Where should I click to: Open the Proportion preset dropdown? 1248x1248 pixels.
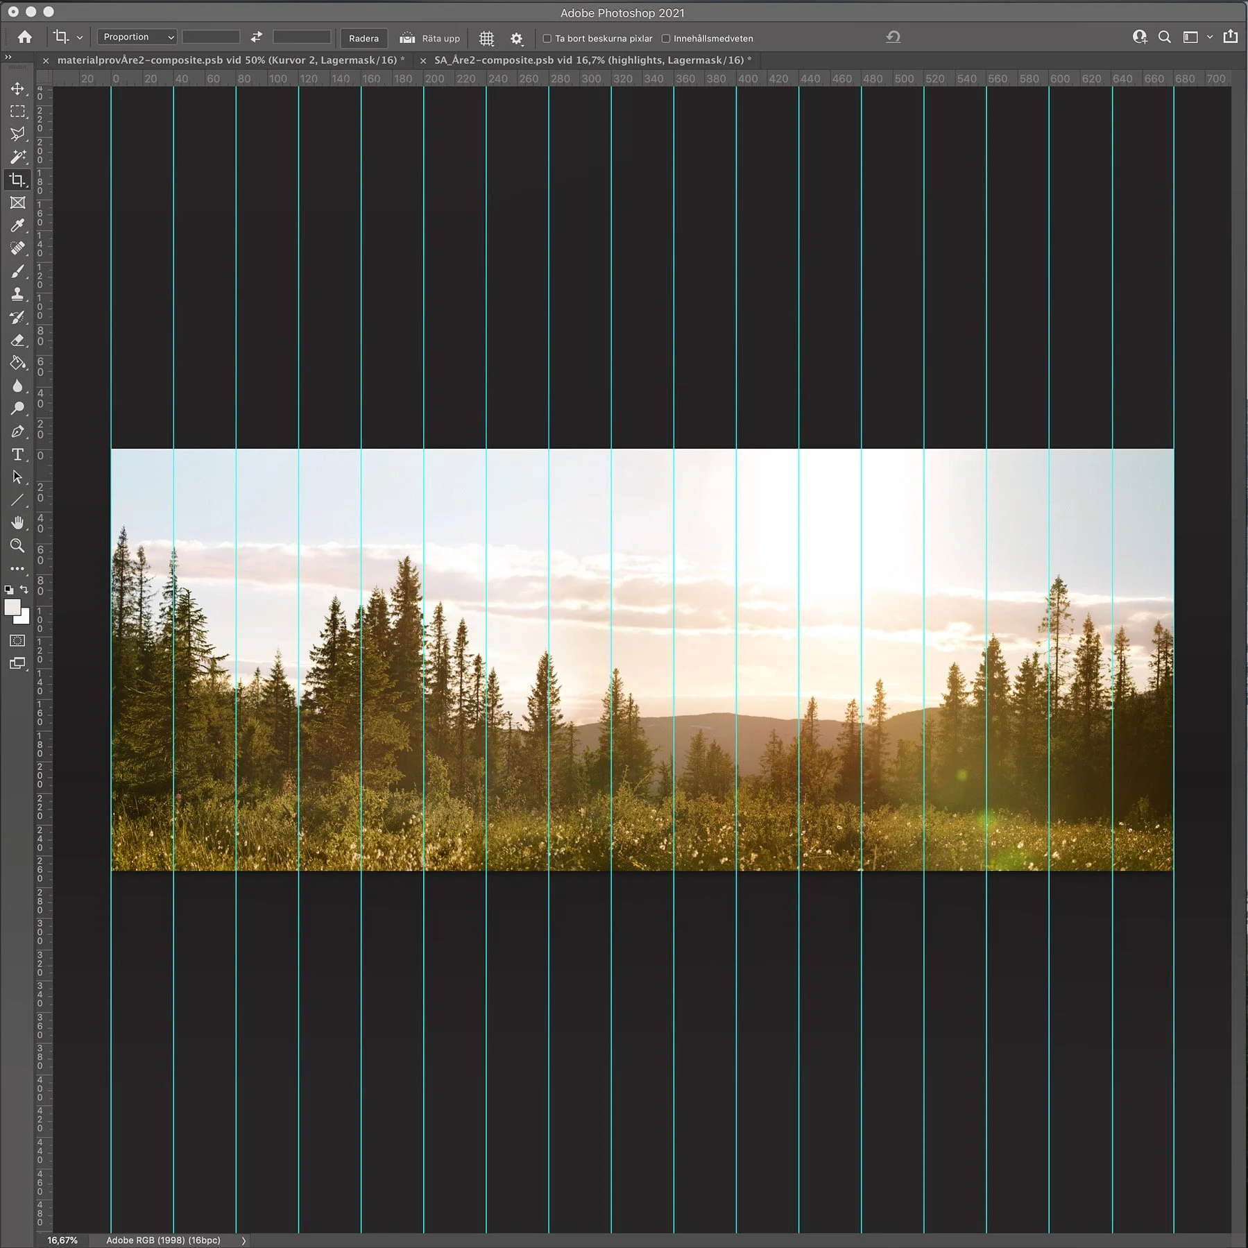pyautogui.click(x=137, y=37)
